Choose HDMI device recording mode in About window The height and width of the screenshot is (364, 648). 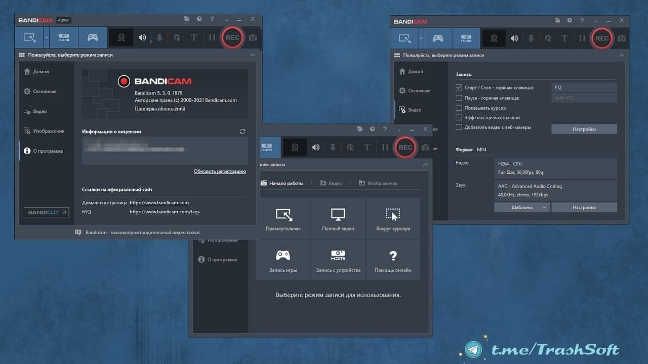click(x=64, y=37)
